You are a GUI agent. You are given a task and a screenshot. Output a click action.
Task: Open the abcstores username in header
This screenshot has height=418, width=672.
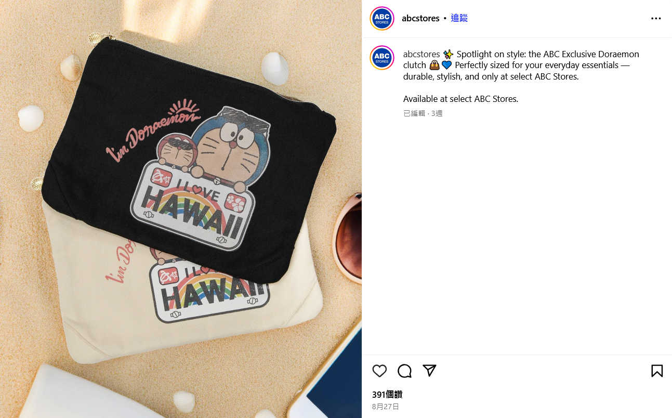click(x=420, y=18)
